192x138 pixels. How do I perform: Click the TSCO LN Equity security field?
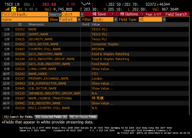point(25,14)
